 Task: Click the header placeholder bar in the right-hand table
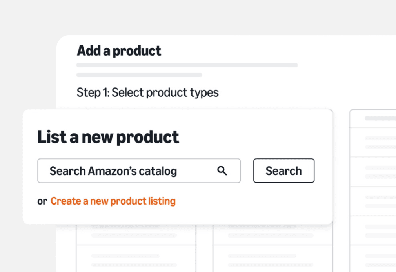[380, 118]
